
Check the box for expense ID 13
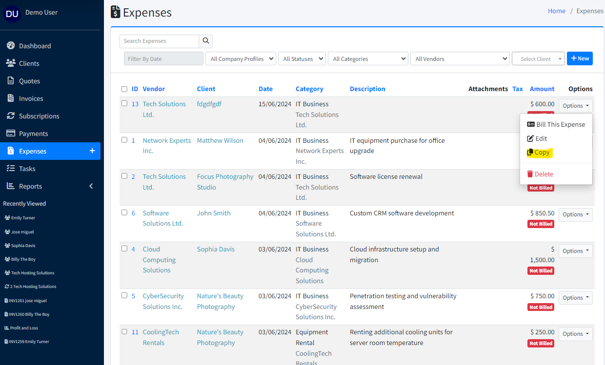124,103
